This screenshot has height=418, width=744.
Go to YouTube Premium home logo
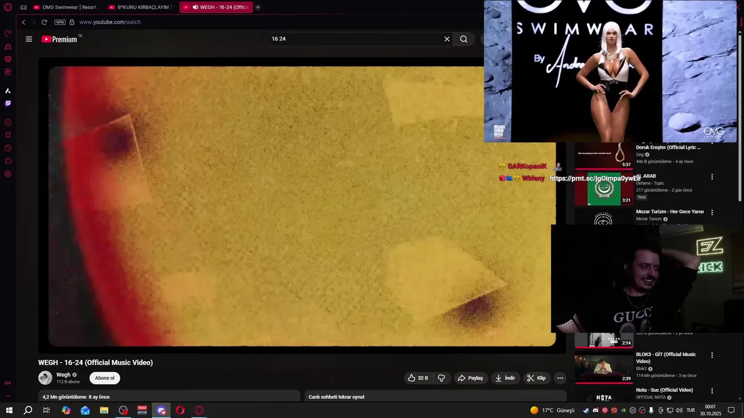(x=60, y=39)
